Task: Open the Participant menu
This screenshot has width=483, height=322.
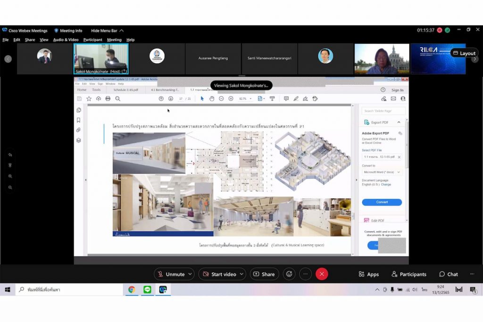Action: [92, 40]
